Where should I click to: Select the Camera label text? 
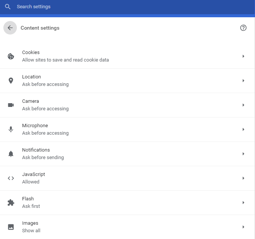pyautogui.click(x=30, y=101)
